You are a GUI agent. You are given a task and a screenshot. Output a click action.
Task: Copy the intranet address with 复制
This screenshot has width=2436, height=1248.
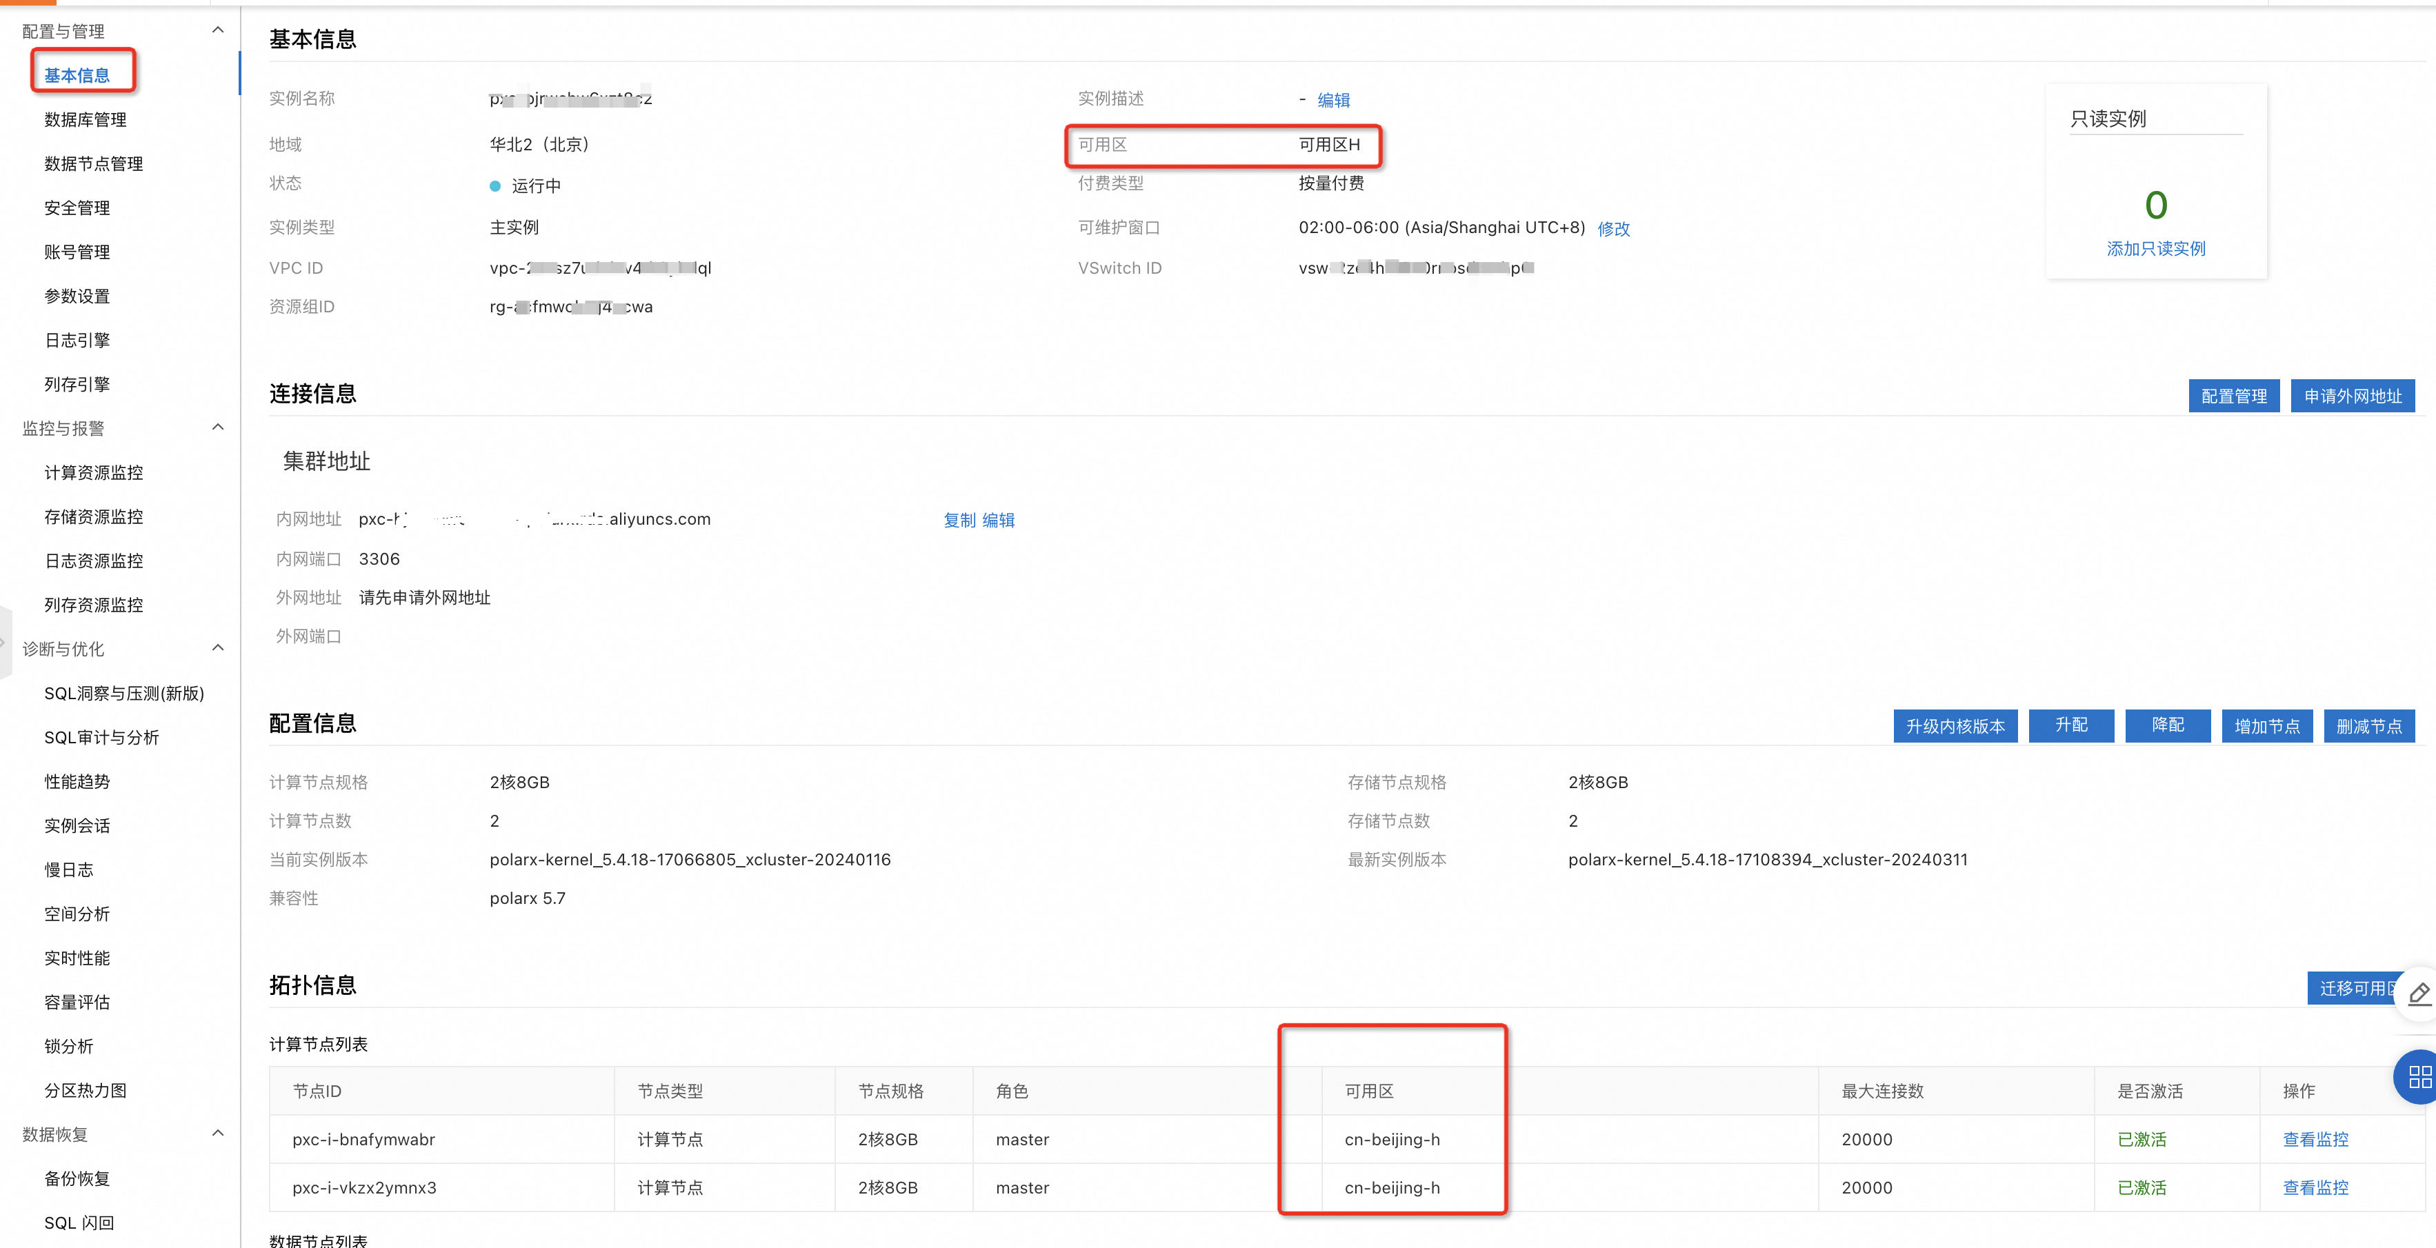click(959, 520)
